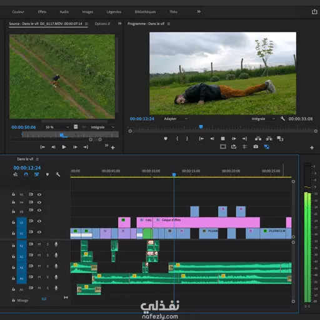The height and width of the screenshot is (320, 320).
Task: Stop playback in Program monitor
Action: click(x=222, y=139)
